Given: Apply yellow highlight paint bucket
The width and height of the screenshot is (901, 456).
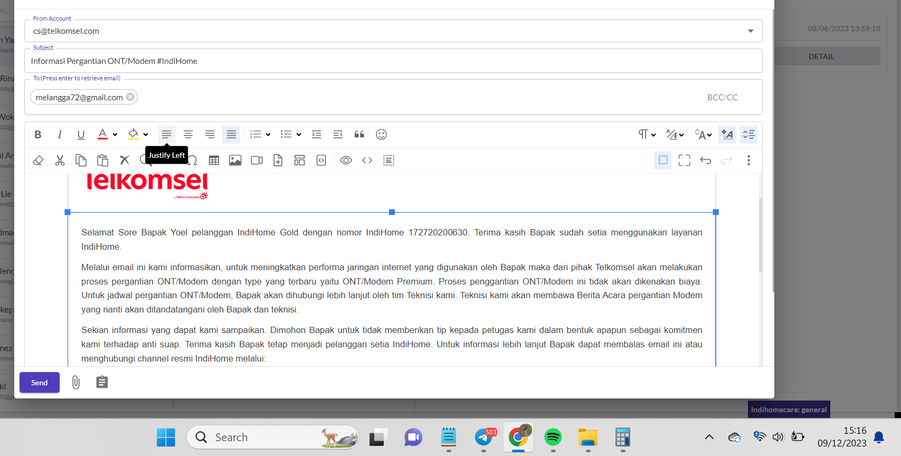Looking at the screenshot, I should click(x=133, y=135).
